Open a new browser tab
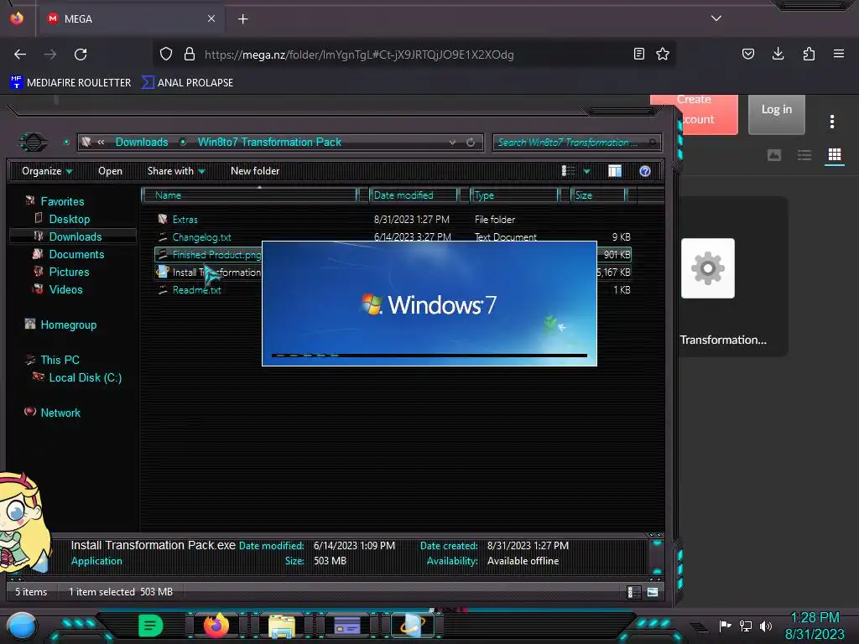 point(242,19)
